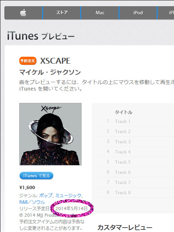This screenshot has height=232, width=174.
Task: Select Track 5 in the list
Action: click(136, 162)
